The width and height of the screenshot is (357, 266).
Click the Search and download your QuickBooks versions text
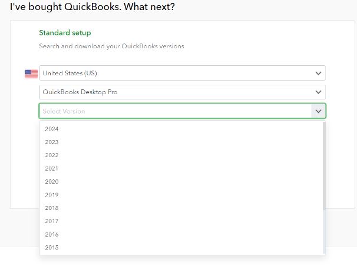coord(111,46)
